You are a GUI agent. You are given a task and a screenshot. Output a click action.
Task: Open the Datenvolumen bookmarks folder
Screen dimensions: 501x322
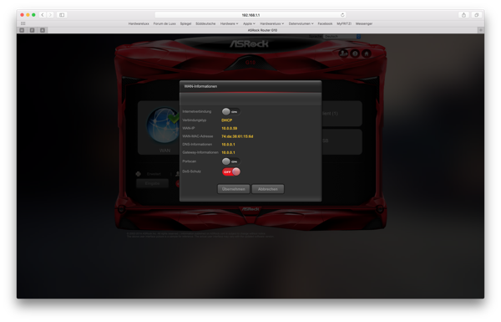pyautogui.click(x=301, y=23)
